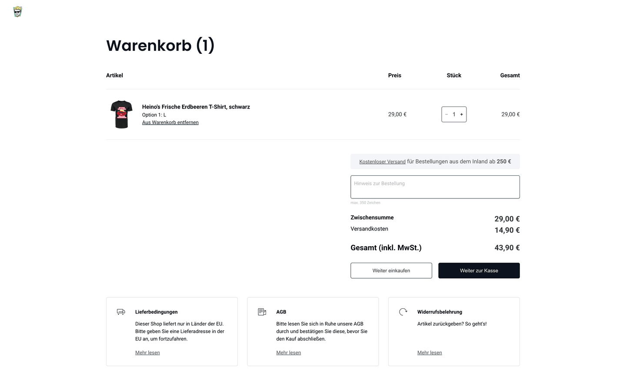Click the Widerrufsbelehrung card heading
The width and height of the screenshot is (626, 379).
[x=440, y=312]
